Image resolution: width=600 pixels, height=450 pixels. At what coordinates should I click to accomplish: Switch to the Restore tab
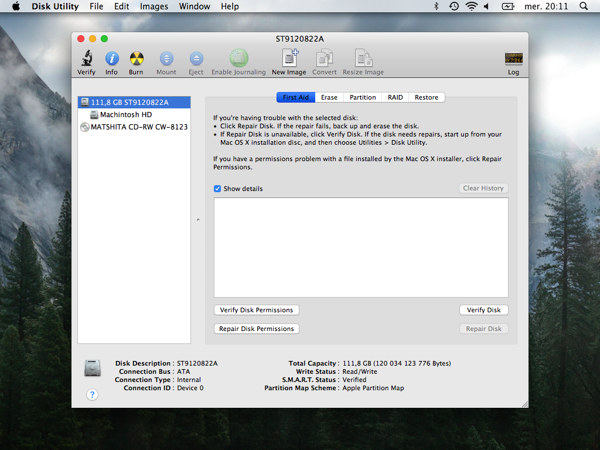(427, 97)
